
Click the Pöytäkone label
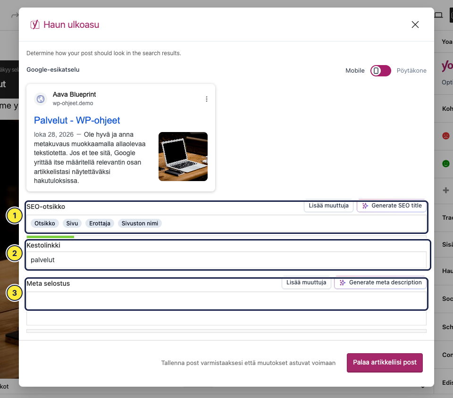(x=411, y=71)
